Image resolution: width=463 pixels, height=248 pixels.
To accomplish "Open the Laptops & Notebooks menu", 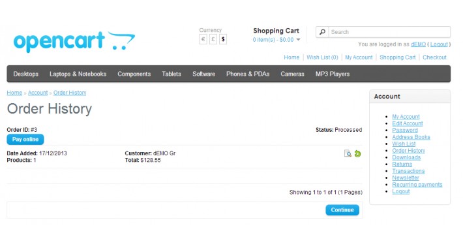I will click(78, 74).
